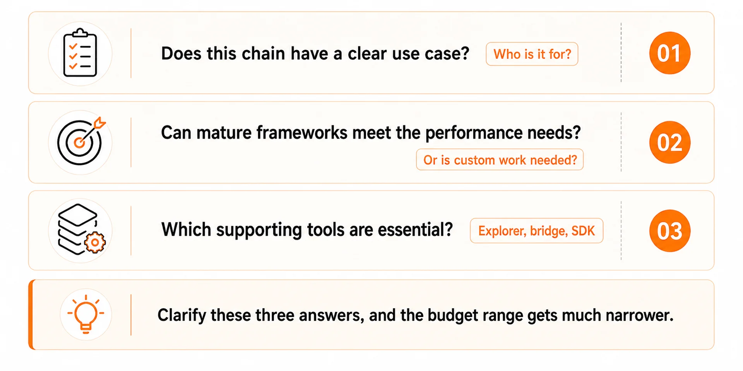The image size is (743, 371).
Task: Click the 'Who is it for?' tag
Action: click(532, 54)
